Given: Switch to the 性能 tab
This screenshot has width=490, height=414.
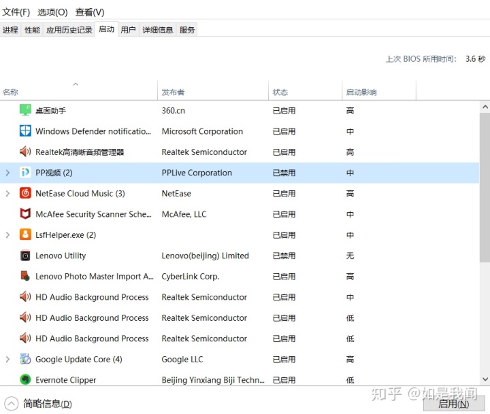Looking at the screenshot, I should [32, 30].
